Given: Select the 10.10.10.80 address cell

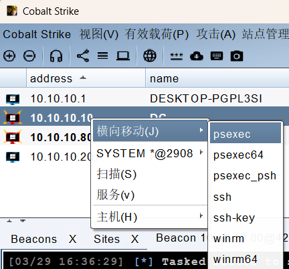Looking at the screenshot, I should click(61, 137).
